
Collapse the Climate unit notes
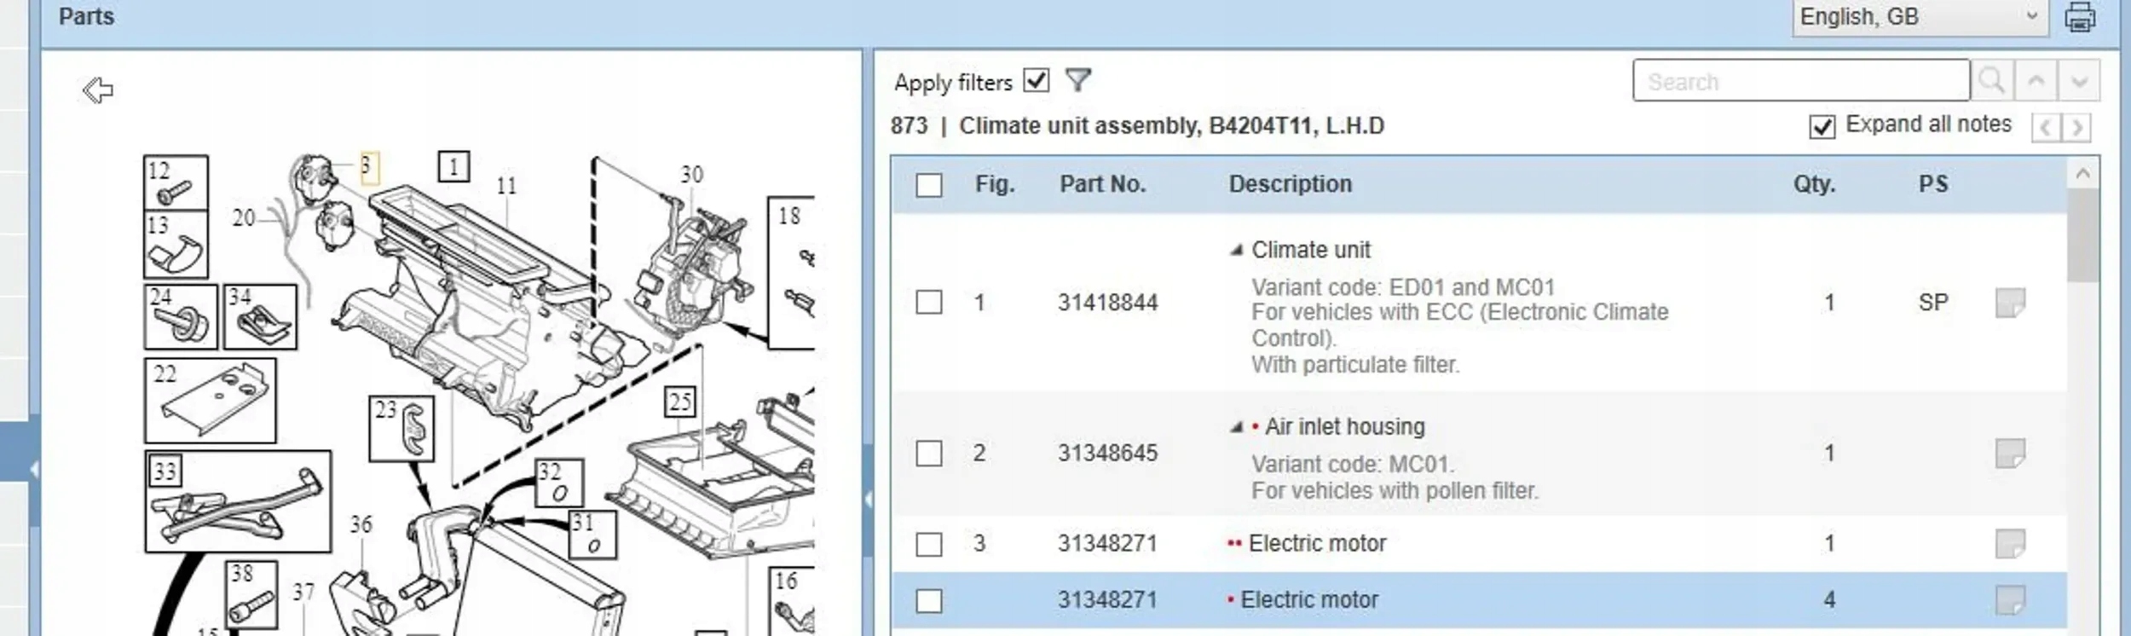(1237, 250)
